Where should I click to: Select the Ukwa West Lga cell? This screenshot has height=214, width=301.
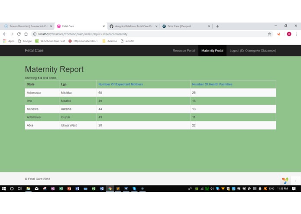point(78,125)
